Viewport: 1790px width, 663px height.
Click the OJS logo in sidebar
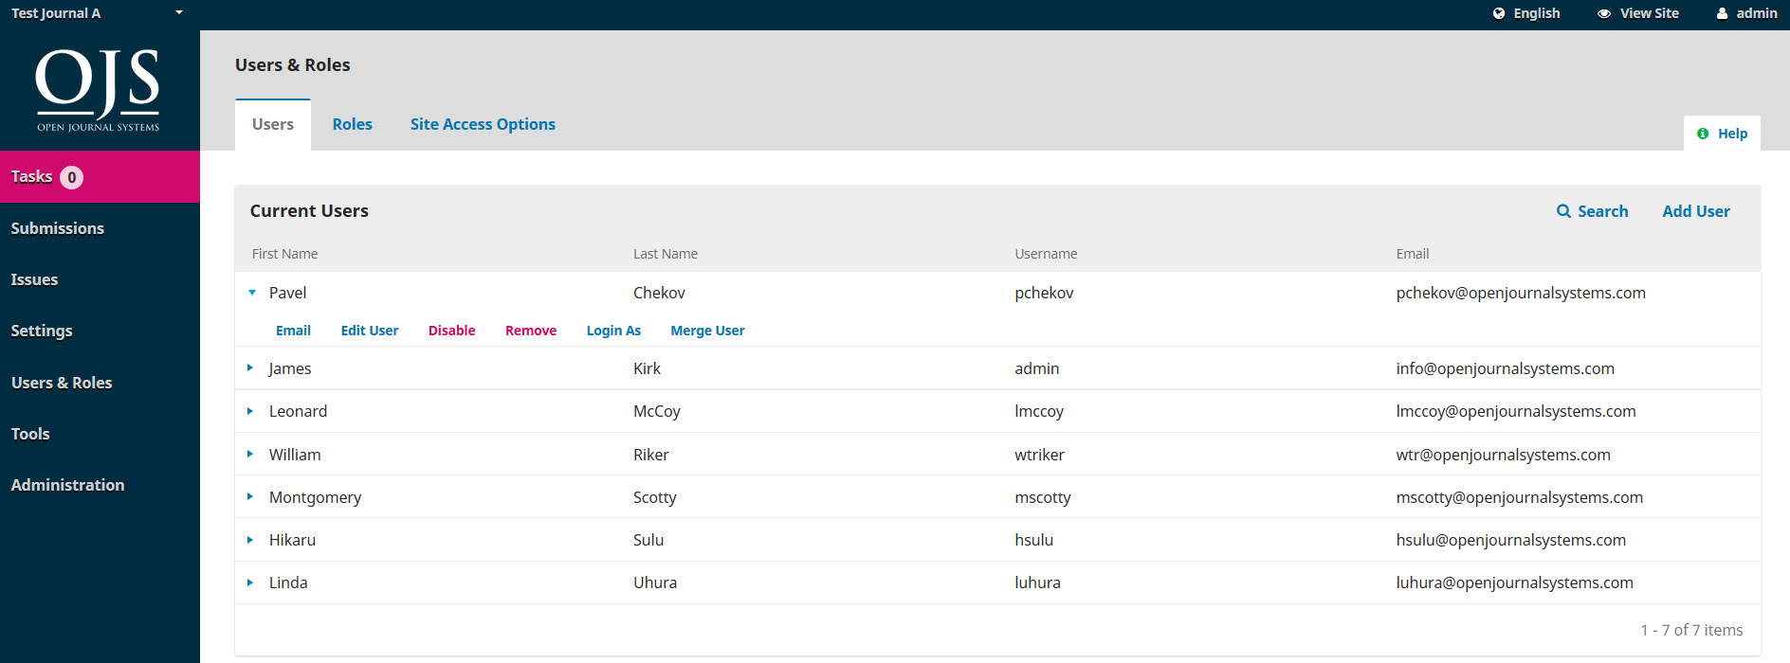(x=98, y=90)
